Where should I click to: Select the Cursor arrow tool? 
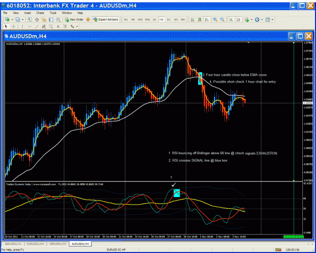click(6, 26)
